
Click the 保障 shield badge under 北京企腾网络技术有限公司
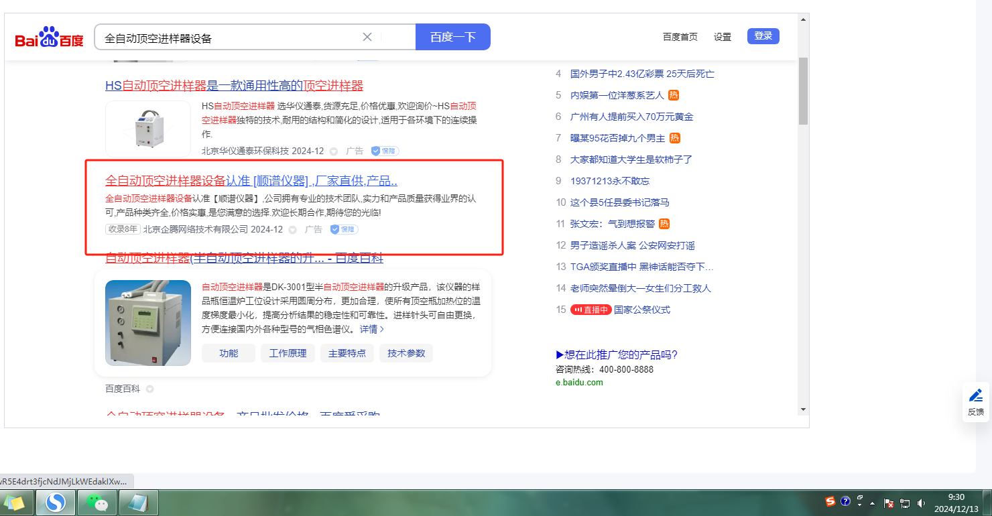pos(345,229)
